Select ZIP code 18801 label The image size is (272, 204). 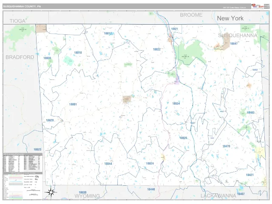pyautogui.click(x=73, y=104)
